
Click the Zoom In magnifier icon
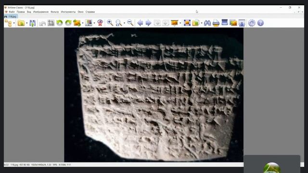[x=110, y=23]
